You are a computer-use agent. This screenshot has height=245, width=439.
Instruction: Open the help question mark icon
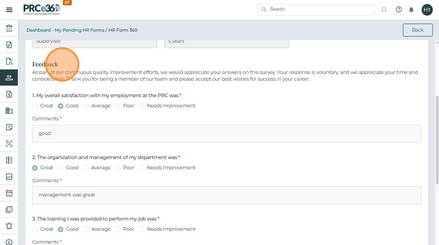click(x=399, y=10)
